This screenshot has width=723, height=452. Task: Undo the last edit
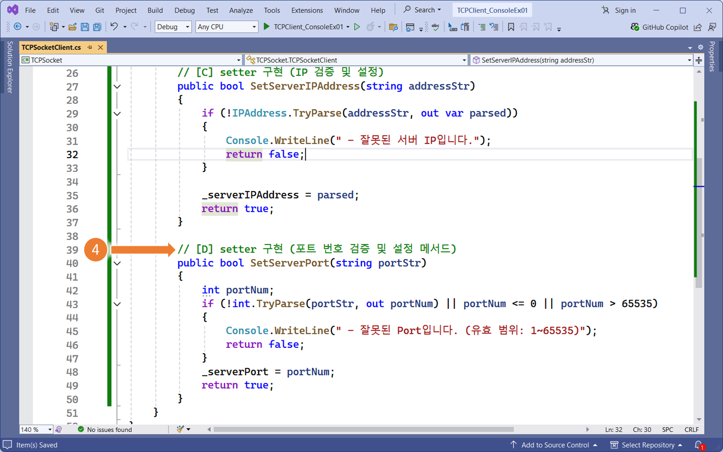tap(114, 27)
